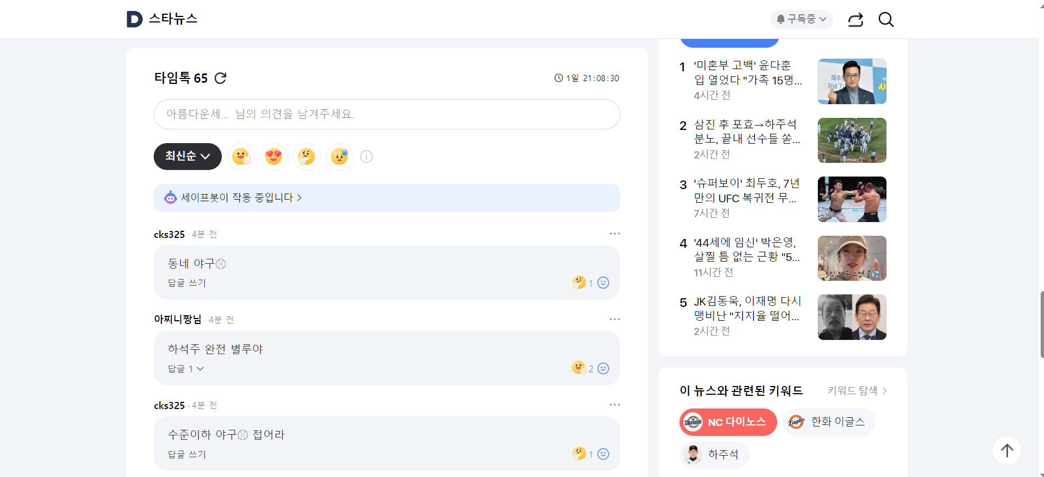Open the options menu on 아찌니짱님's comment

[615, 319]
